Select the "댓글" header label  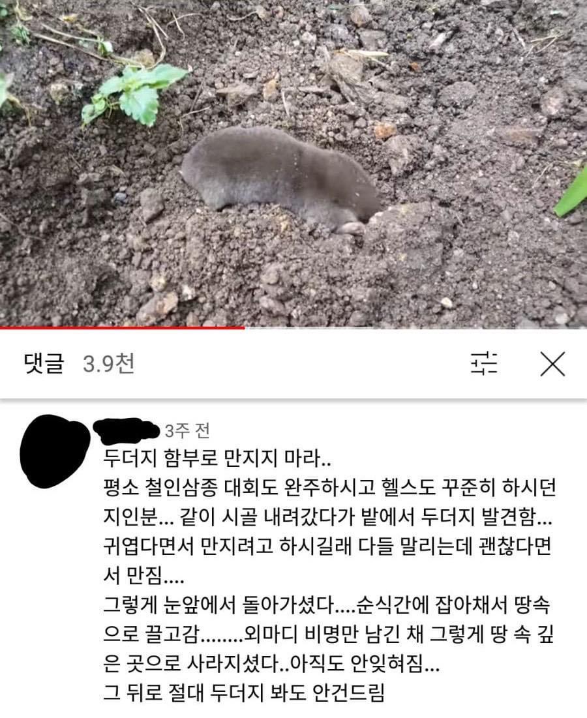tap(44, 364)
